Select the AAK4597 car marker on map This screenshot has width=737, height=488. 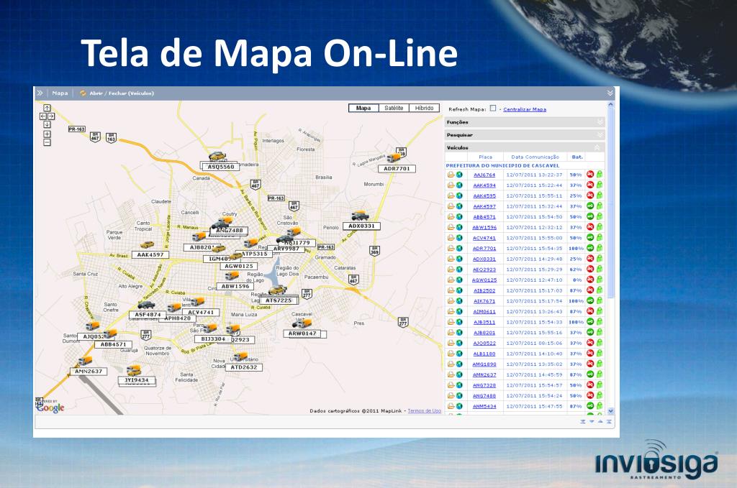pos(147,245)
